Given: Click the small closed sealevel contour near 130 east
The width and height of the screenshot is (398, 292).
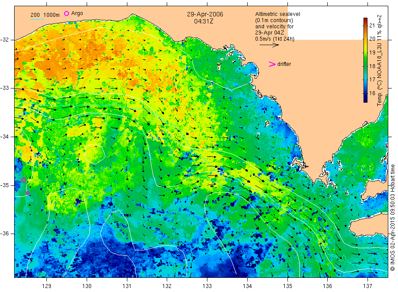Looking at the screenshot, I should pos(95,154).
